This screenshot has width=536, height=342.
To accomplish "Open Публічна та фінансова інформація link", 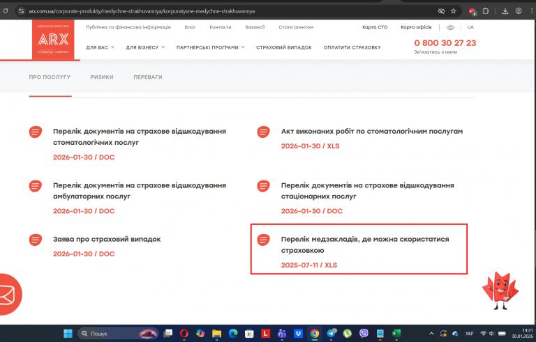I will coord(128,27).
